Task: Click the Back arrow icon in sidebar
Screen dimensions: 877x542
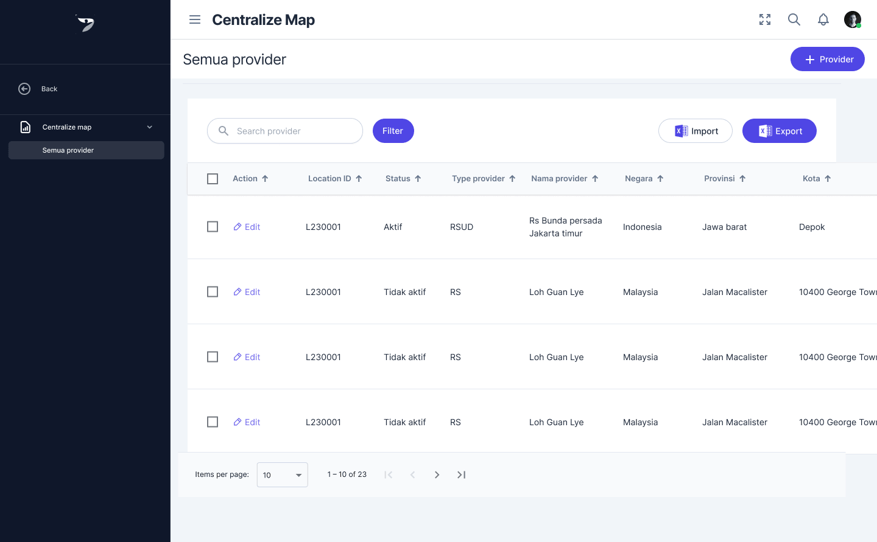Action: point(24,89)
